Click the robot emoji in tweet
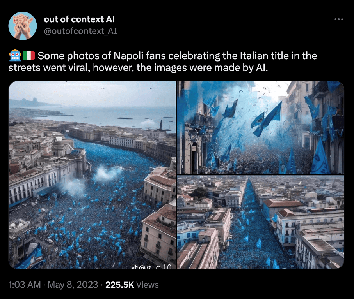This screenshot has height=299, width=354. (x=15, y=56)
